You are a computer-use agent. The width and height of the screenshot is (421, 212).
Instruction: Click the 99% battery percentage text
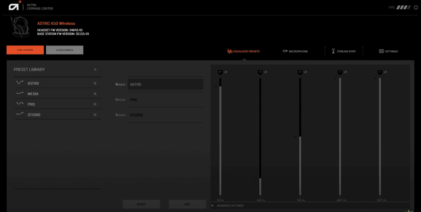(391, 7)
